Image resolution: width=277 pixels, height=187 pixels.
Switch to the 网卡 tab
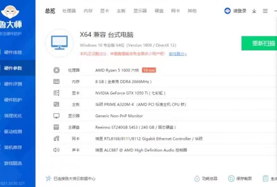point(176,11)
